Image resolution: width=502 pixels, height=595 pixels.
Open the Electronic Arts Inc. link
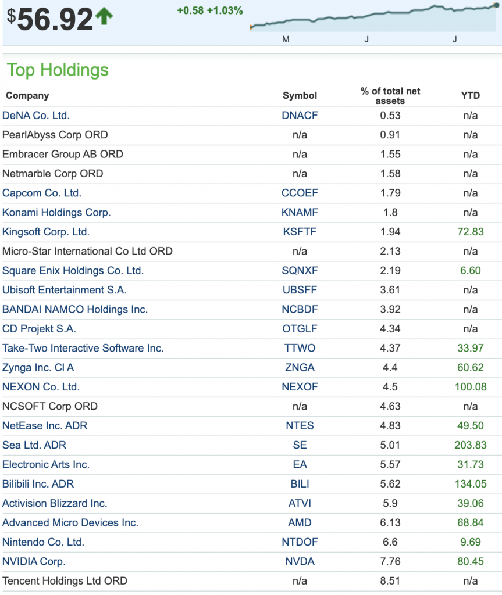tap(46, 464)
